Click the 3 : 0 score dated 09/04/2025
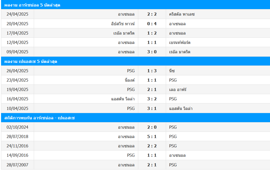 (x=152, y=52)
